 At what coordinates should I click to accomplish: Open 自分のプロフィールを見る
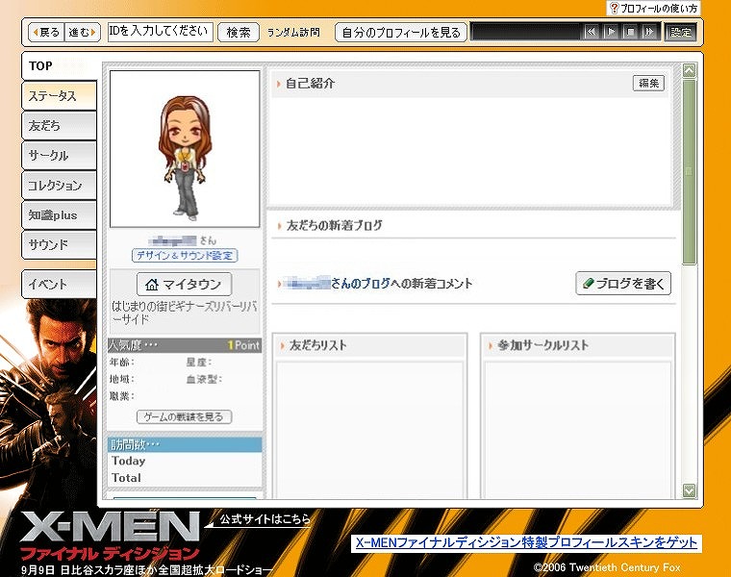[401, 32]
